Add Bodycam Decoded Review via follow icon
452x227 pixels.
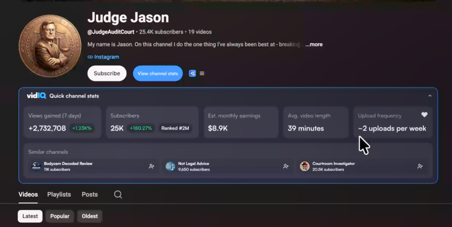(152, 166)
